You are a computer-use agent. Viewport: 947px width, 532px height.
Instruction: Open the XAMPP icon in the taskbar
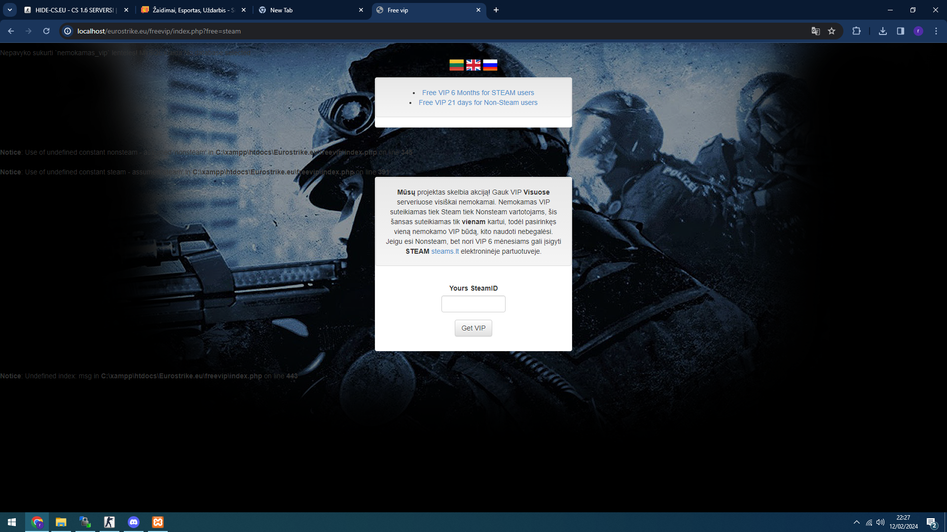pyautogui.click(x=158, y=522)
